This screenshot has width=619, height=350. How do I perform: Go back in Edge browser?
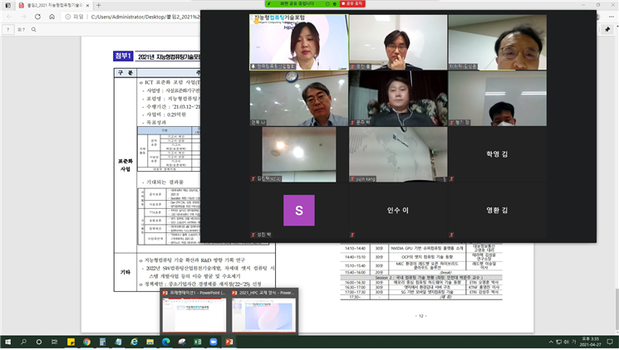(x=9, y=17)
